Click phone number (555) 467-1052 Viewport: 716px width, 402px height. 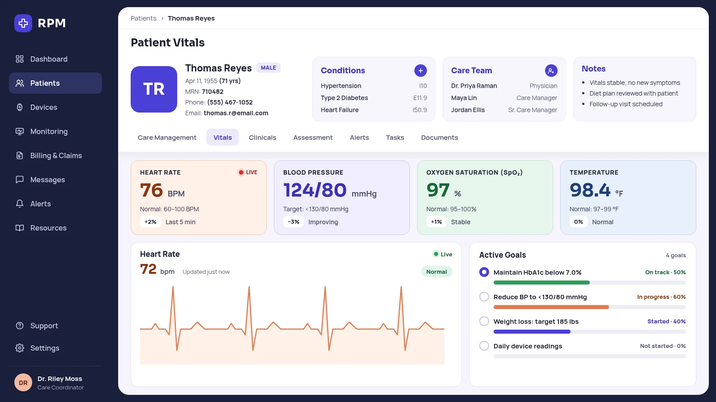pyautogui.click(x=230, y=102)
